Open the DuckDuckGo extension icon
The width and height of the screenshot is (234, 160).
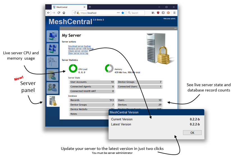point(168,13)
